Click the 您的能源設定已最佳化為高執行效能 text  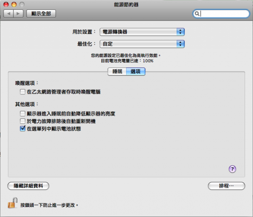click(x=126, y=56)
